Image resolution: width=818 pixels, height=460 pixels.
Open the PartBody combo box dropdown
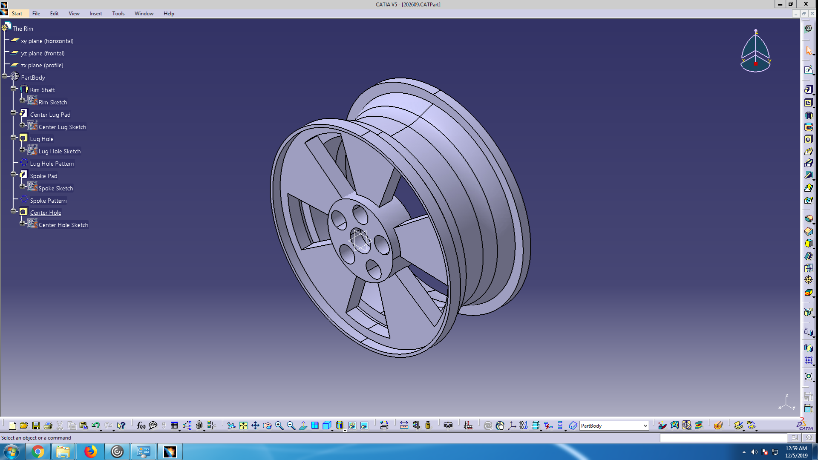(x=645, y=425)
